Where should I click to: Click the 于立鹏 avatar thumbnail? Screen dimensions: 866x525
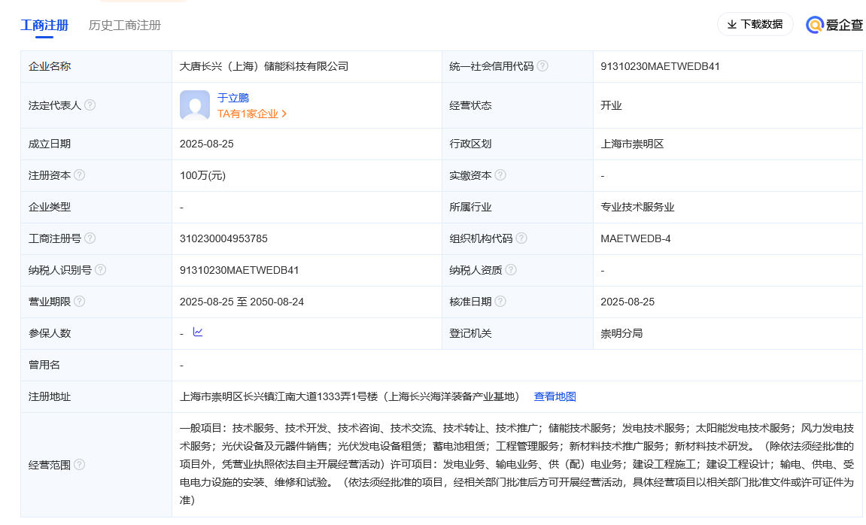click(195, 105)
